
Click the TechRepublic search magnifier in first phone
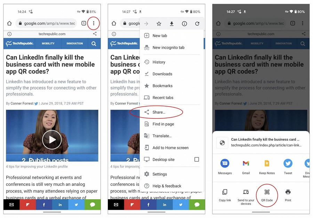point(94,43)
